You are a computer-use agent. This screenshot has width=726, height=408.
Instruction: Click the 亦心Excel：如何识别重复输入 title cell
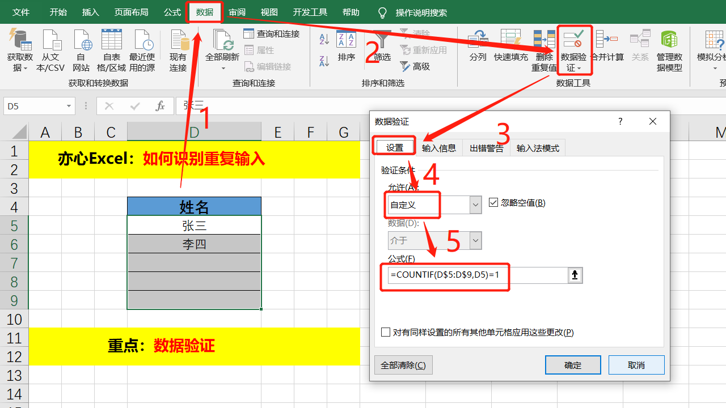pyautogui.click(x=195, y=159)
